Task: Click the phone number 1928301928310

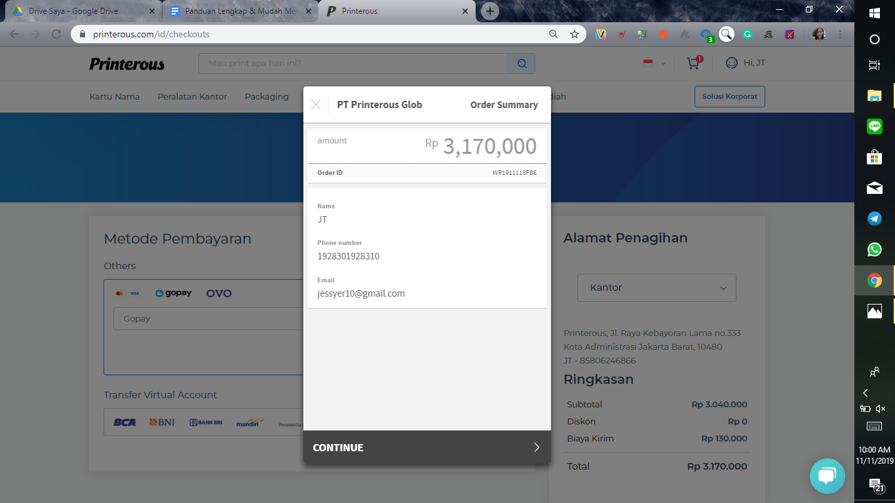Action: (349, 256)
